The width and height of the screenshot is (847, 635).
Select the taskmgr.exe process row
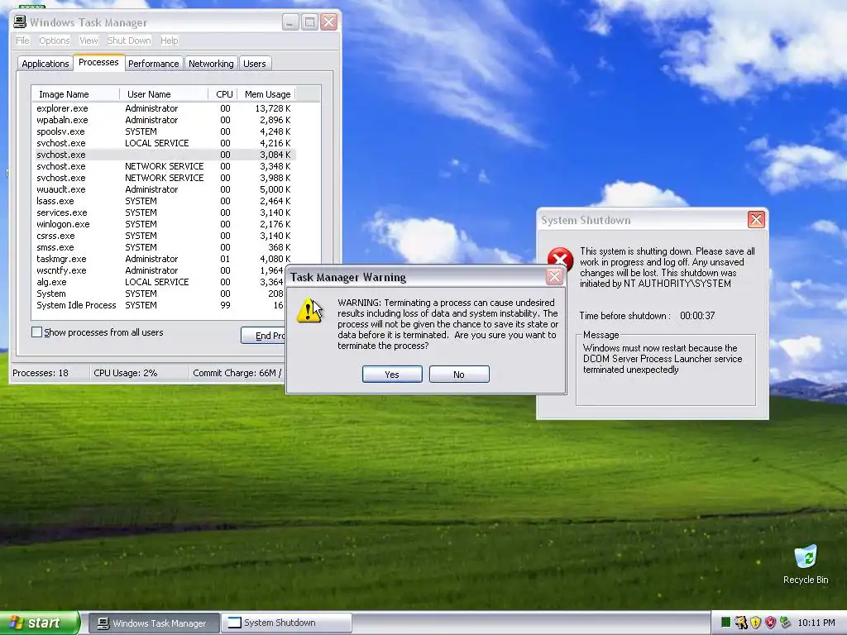click(164, 259)
